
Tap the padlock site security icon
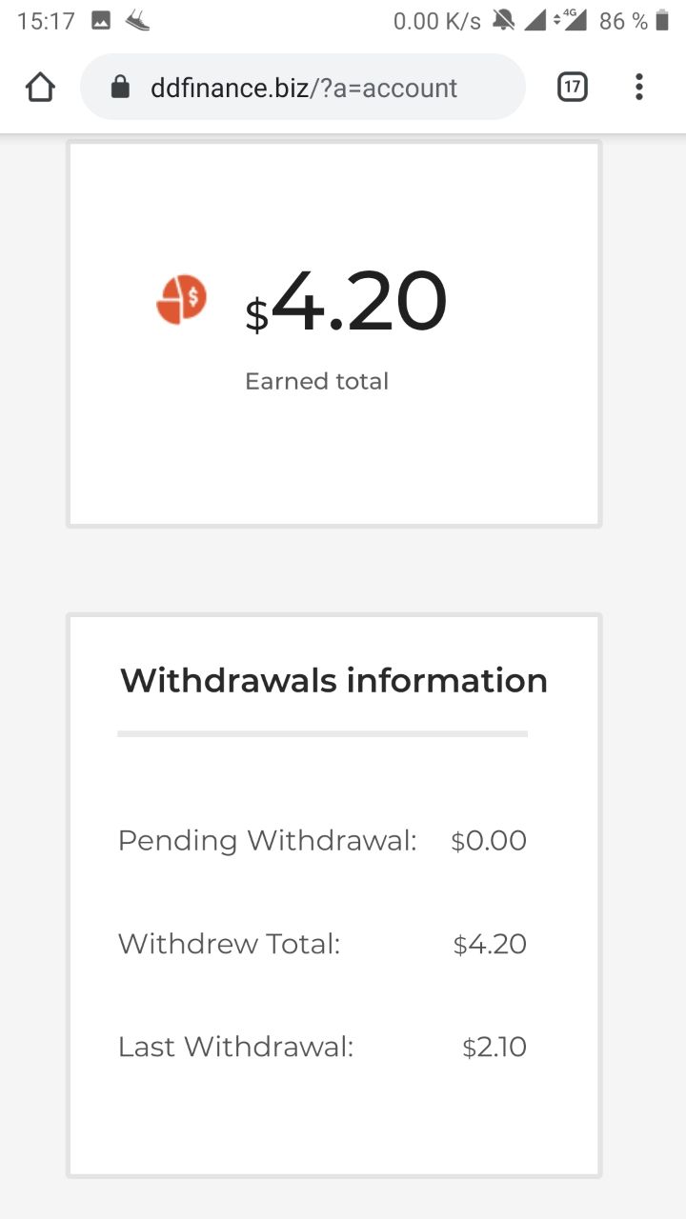120,88
